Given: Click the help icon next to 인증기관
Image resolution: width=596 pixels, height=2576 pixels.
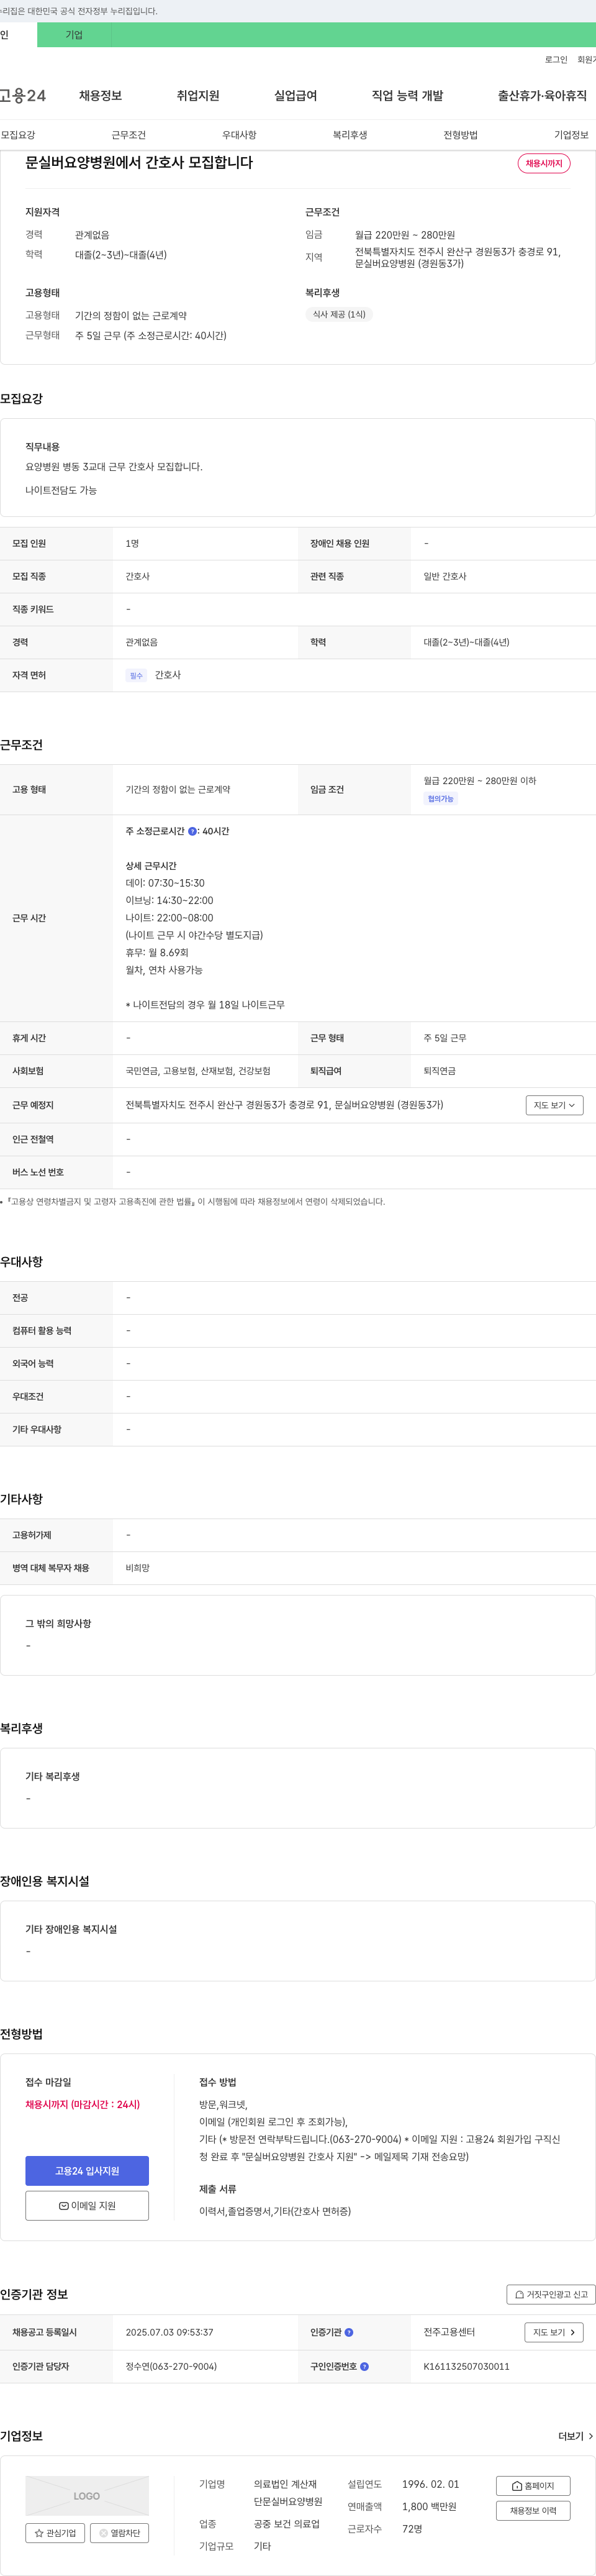Looking at the screenshot, I should tap(349, 2332).
